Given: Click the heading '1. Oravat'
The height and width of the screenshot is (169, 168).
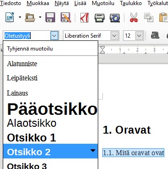Looking at the screenshot, I should click(x=127, y=130).
